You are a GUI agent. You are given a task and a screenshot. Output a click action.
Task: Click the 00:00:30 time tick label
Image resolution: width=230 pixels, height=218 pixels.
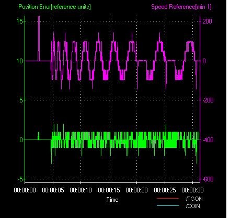pos(192,190)
